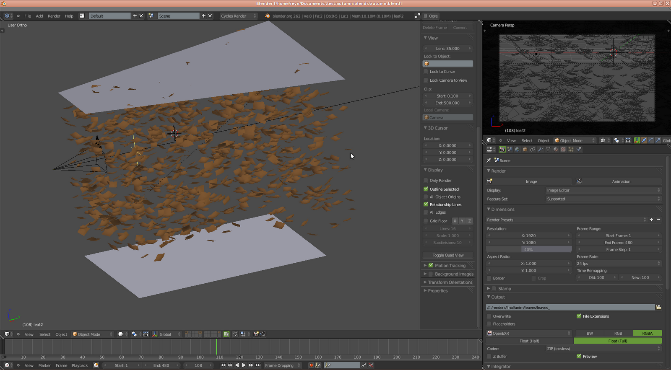This screenshot has width=671, height=370.
Task: Disable the Outline Selected checkbox
Action: coord(426,189)
